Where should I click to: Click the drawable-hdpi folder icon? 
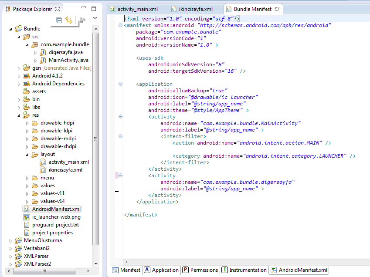point(35,123)
